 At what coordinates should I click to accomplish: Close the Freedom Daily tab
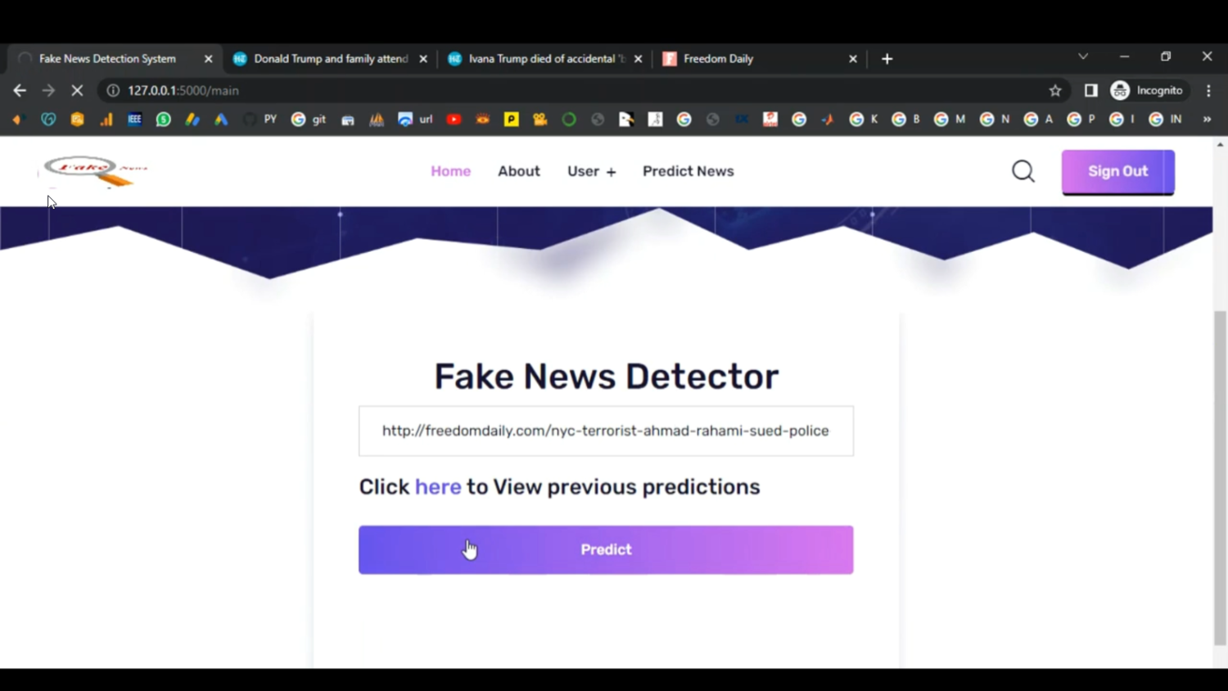[x=853, y=59]
